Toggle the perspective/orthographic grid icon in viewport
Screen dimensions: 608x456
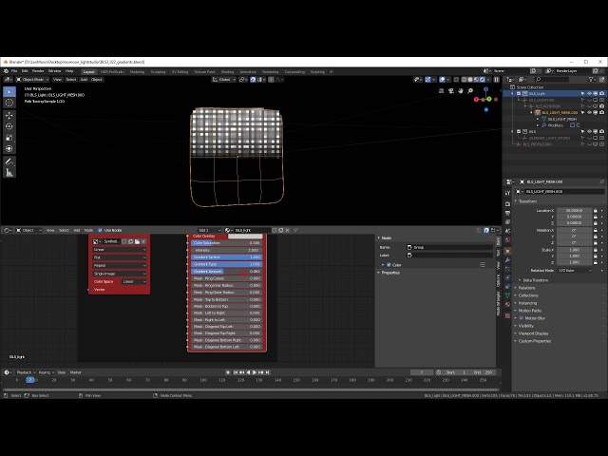[x=441, y=91]
